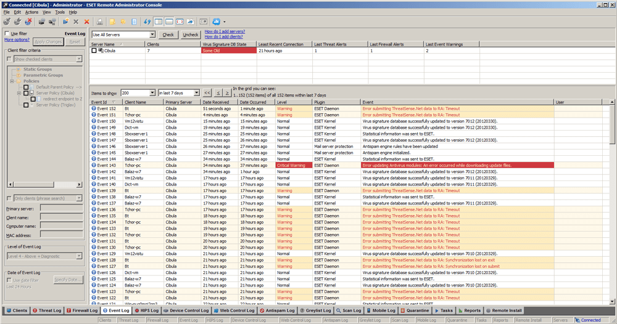This screenshot has width=617, height=324.
Task: Open the How do I add servers link
Action: 225,31
